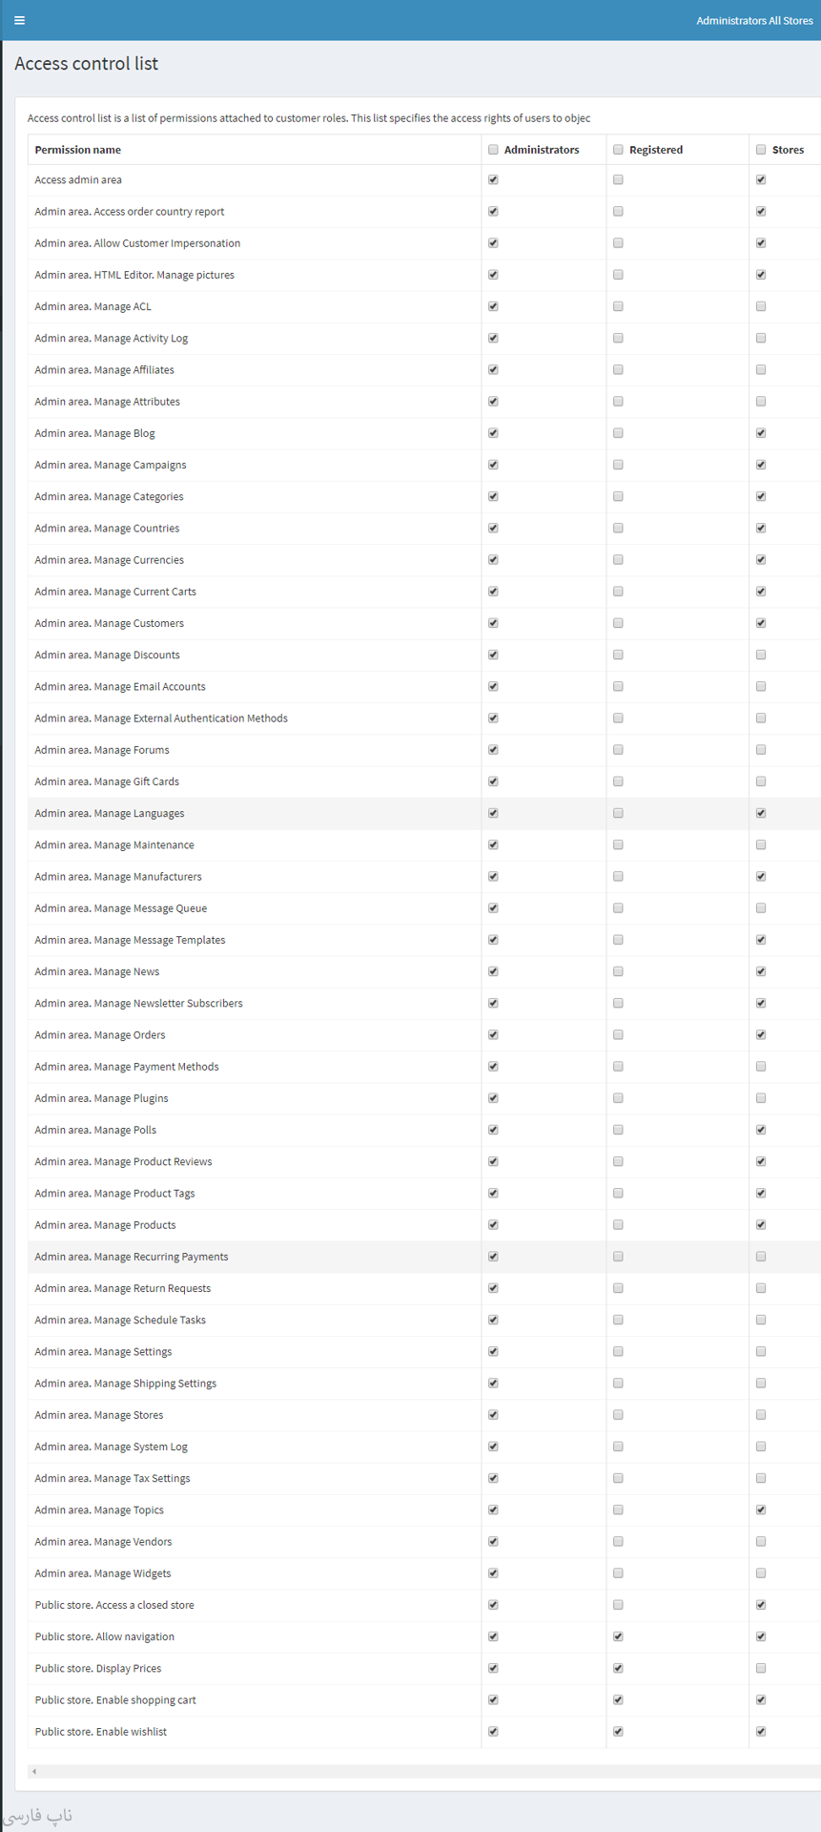The image size is (821, 1832).
Task: Click Administrators All Stores header link
Action: point(754,20)
